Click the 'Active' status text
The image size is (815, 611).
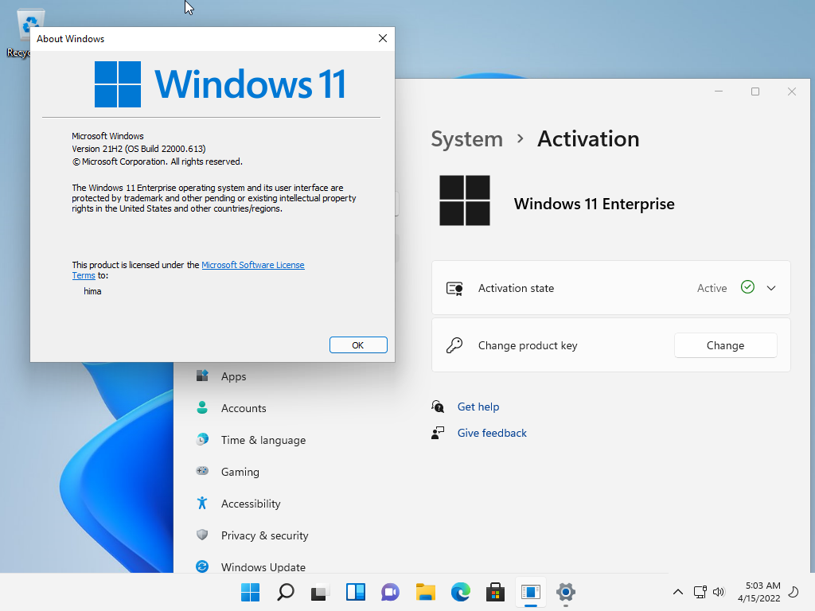(x=712, y=288)
